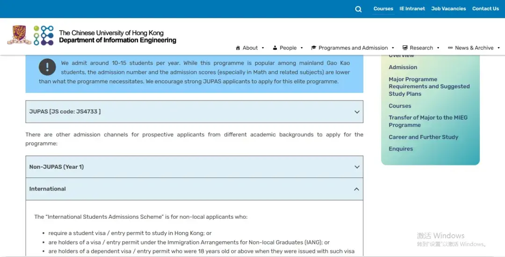Viewport: 505px width, 257px height.
Task: Click the Contact Us link
Action: [x=485, y=9]
